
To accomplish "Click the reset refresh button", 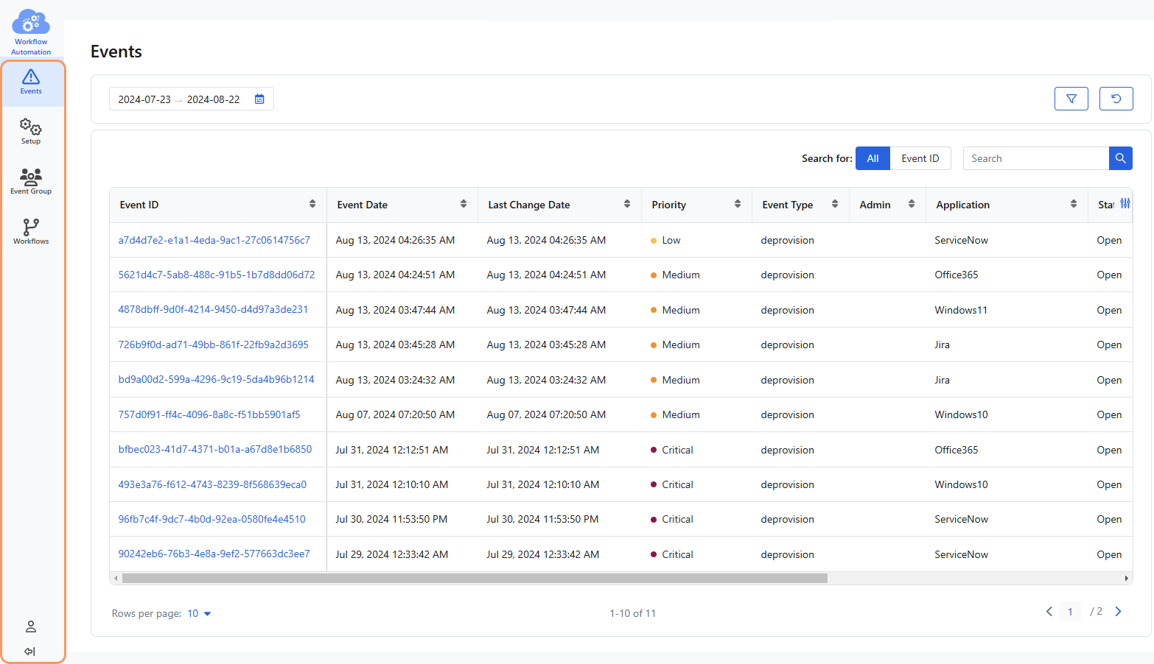I will [1116, 99].
